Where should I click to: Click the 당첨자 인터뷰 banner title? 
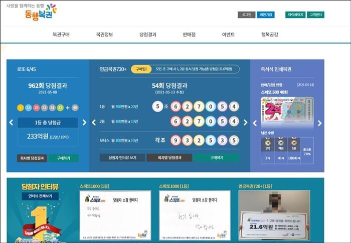click(x=40, y=186)
